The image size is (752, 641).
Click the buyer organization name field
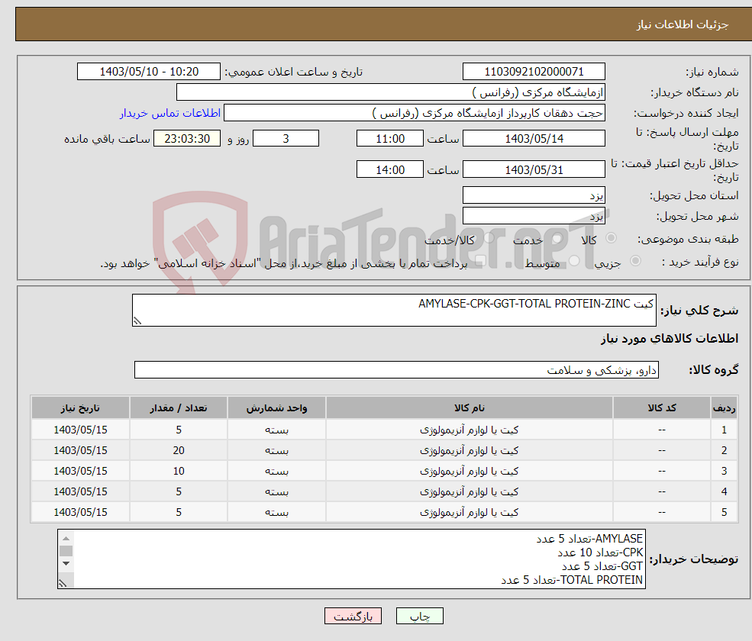(391, 92)
